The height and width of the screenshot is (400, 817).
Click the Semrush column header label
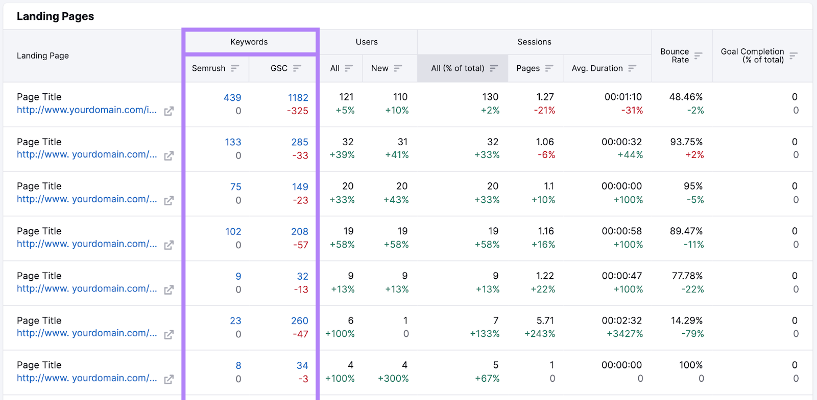208,68
